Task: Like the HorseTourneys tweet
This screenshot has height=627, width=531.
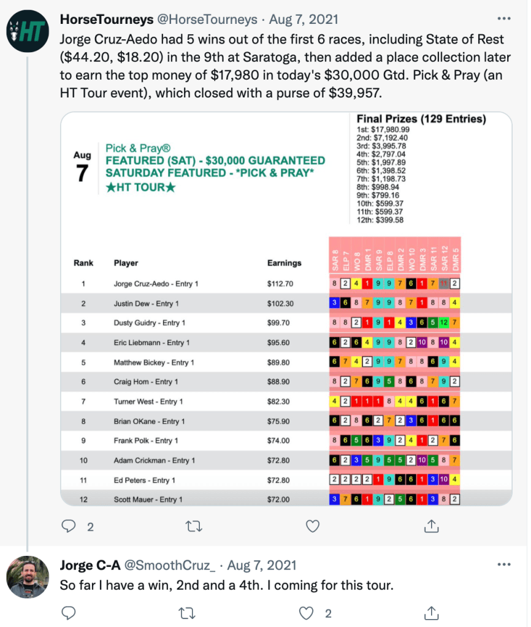Action: click(312, 526)
